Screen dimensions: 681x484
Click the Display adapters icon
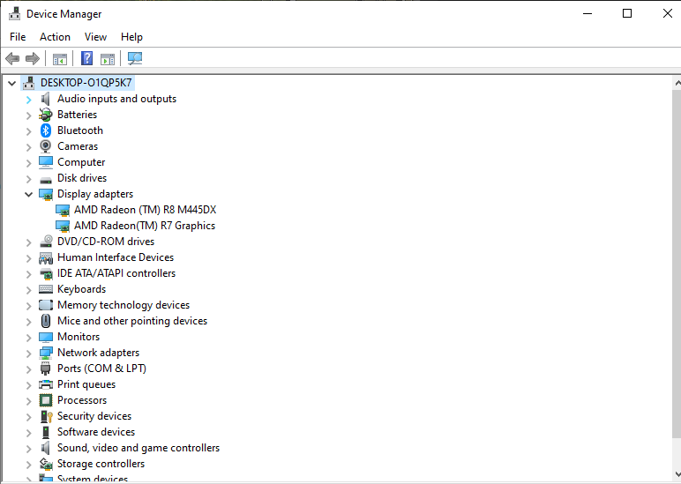click(46, 195)
